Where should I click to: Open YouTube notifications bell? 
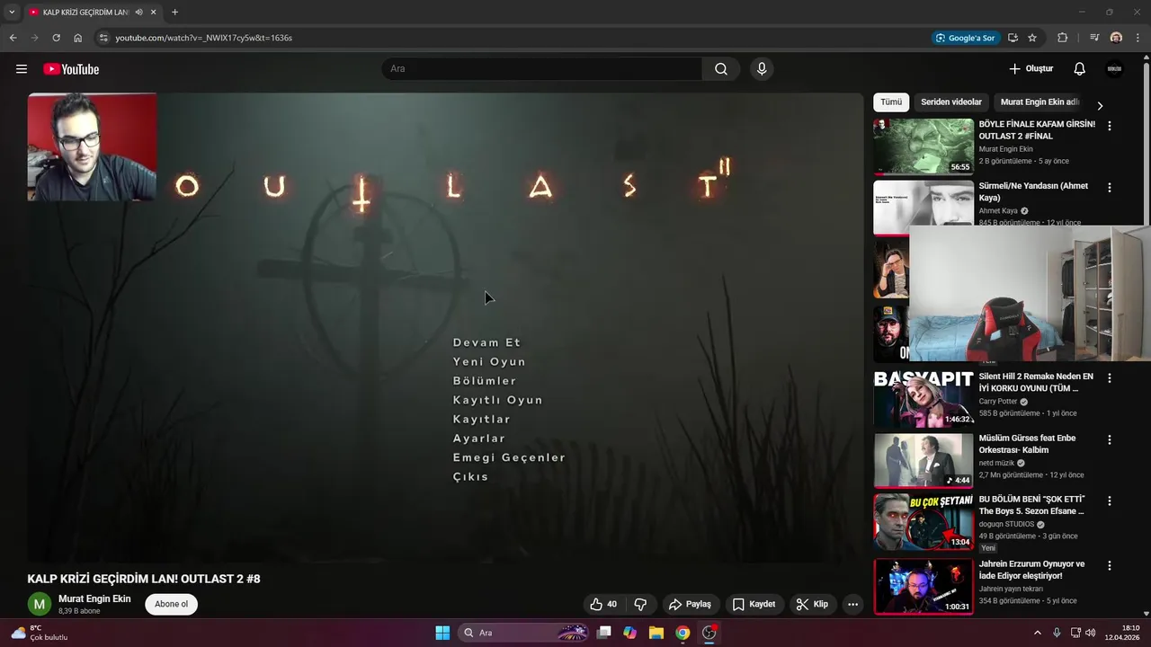tap(1080, 69)
